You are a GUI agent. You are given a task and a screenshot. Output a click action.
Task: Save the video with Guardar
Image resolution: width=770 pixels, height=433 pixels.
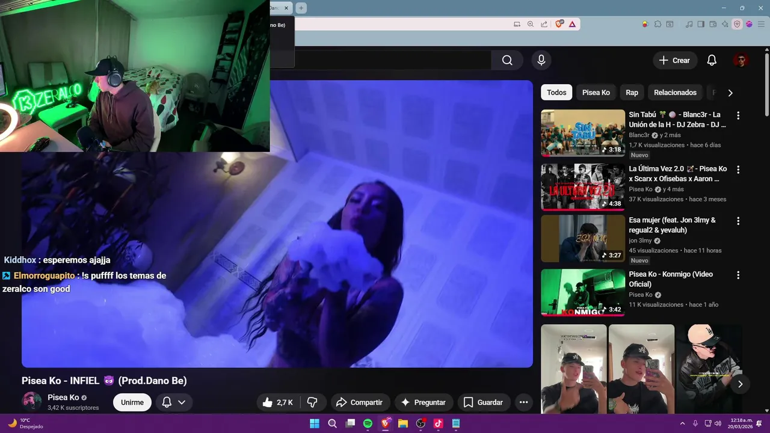(483, 402)
